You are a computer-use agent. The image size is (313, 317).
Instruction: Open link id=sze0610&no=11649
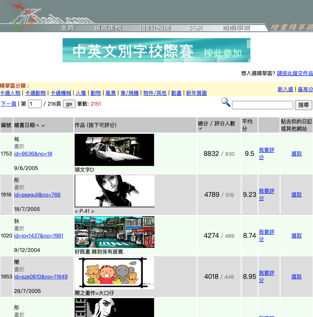click(x=41, y=276)
